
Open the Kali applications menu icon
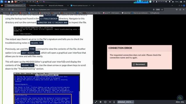click(2, 2)
